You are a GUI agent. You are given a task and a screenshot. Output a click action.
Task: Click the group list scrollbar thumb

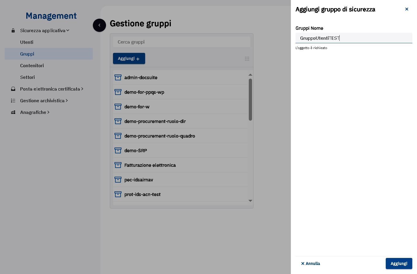(x=250, y=99)
